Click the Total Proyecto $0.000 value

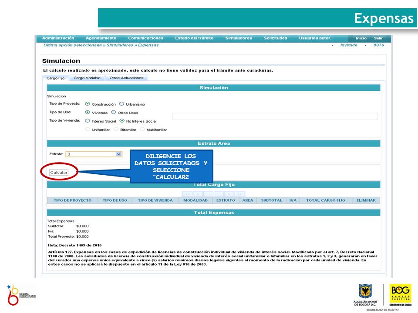82,236
